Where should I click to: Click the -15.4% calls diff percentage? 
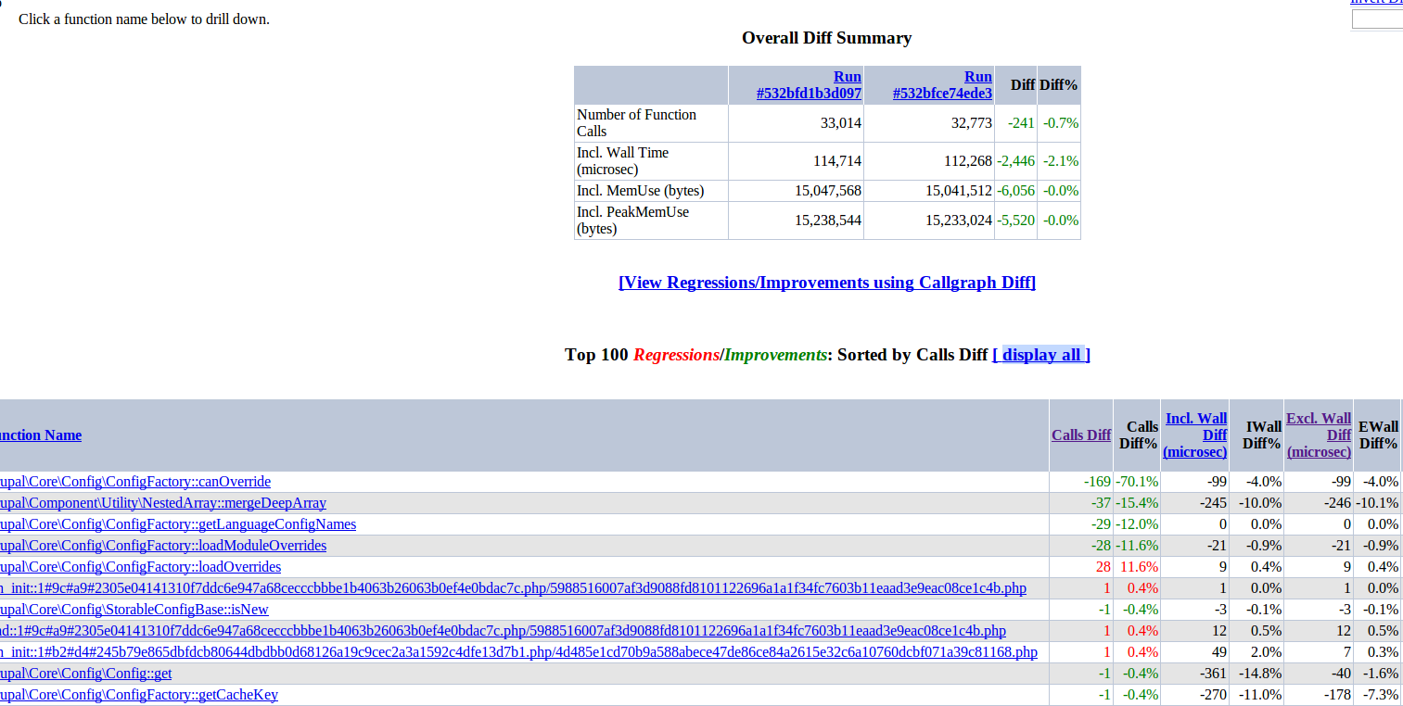click(1137, 503)
